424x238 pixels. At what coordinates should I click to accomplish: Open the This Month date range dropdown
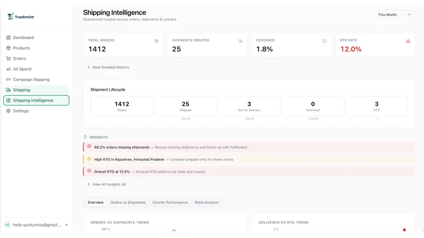pyautogui.click(x=394, y=15)
